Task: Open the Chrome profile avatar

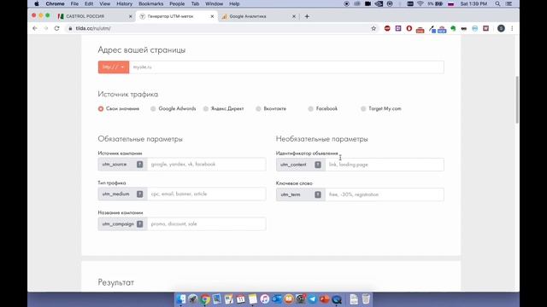Action: (x=501, y=28)
